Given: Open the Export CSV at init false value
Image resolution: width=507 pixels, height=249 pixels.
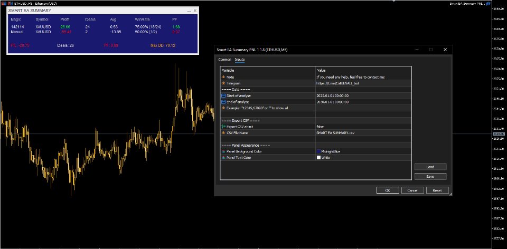Looking at the screenshot, I should [x=363, y=127].
